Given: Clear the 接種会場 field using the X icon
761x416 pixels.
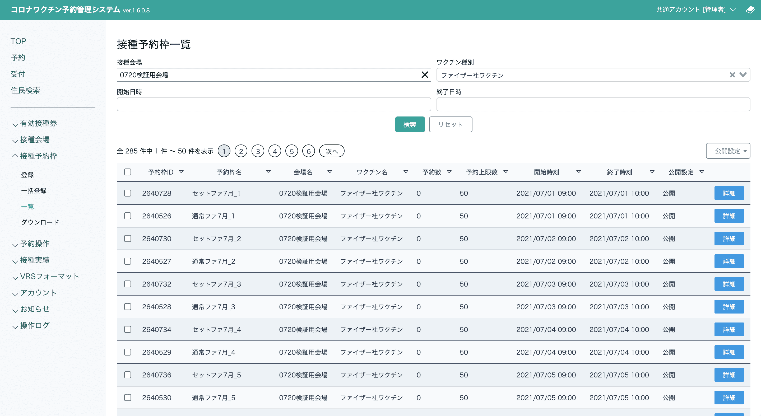Looking at the screenshot, I should (x=425, y=75).
